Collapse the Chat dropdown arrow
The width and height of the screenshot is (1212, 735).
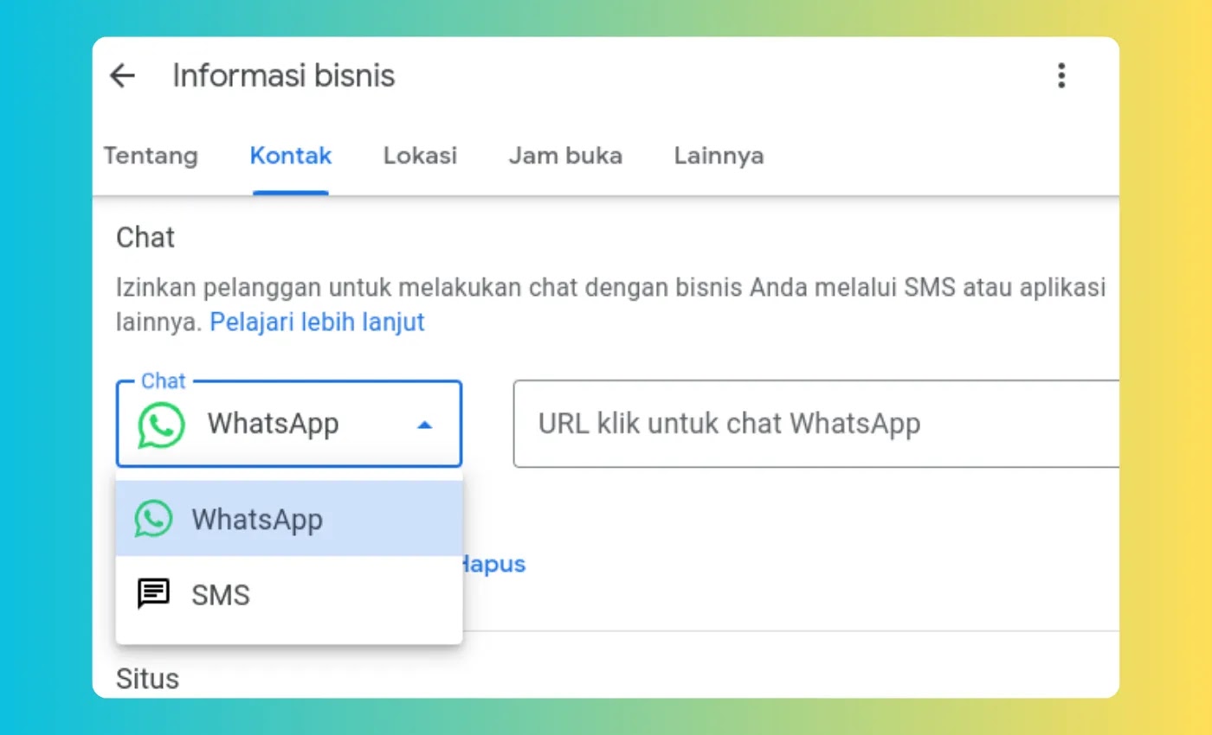tap(424, 425)
